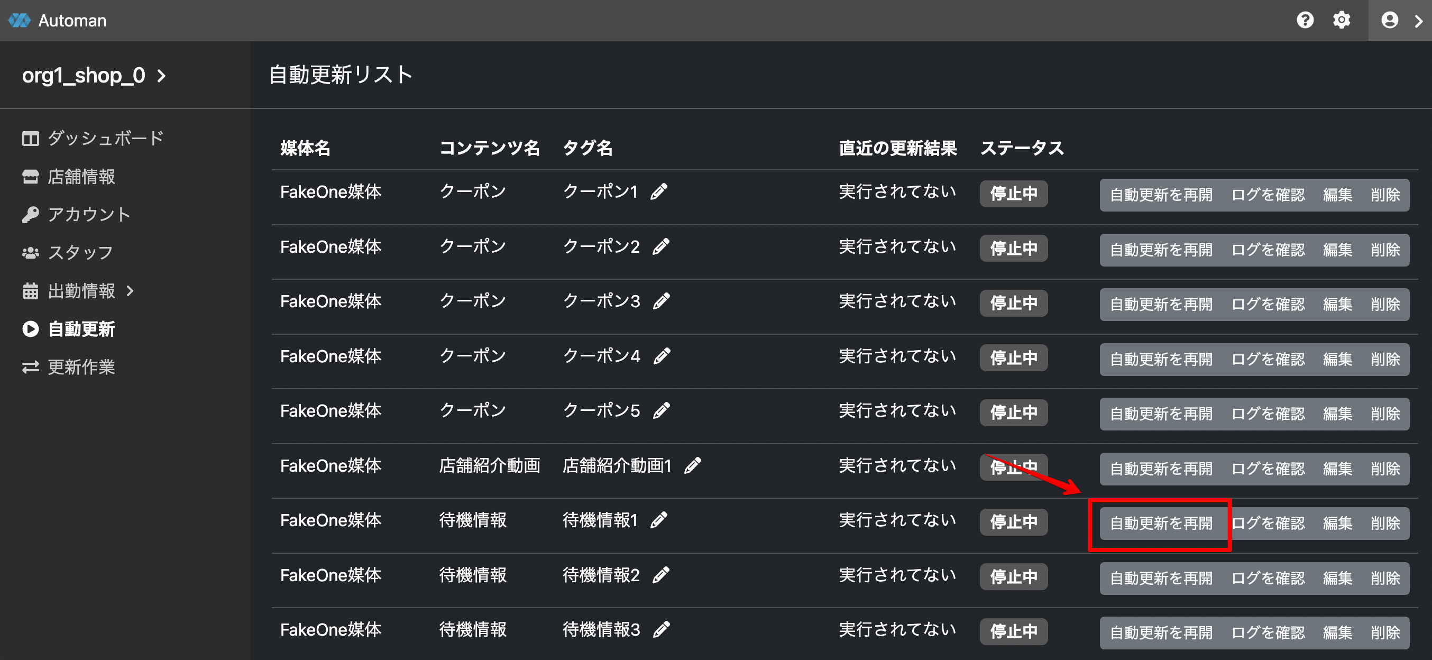Click ログを確認 for クーポン2 row
The width and height of the screenshot is (1432, 660).
point(1268,250)
